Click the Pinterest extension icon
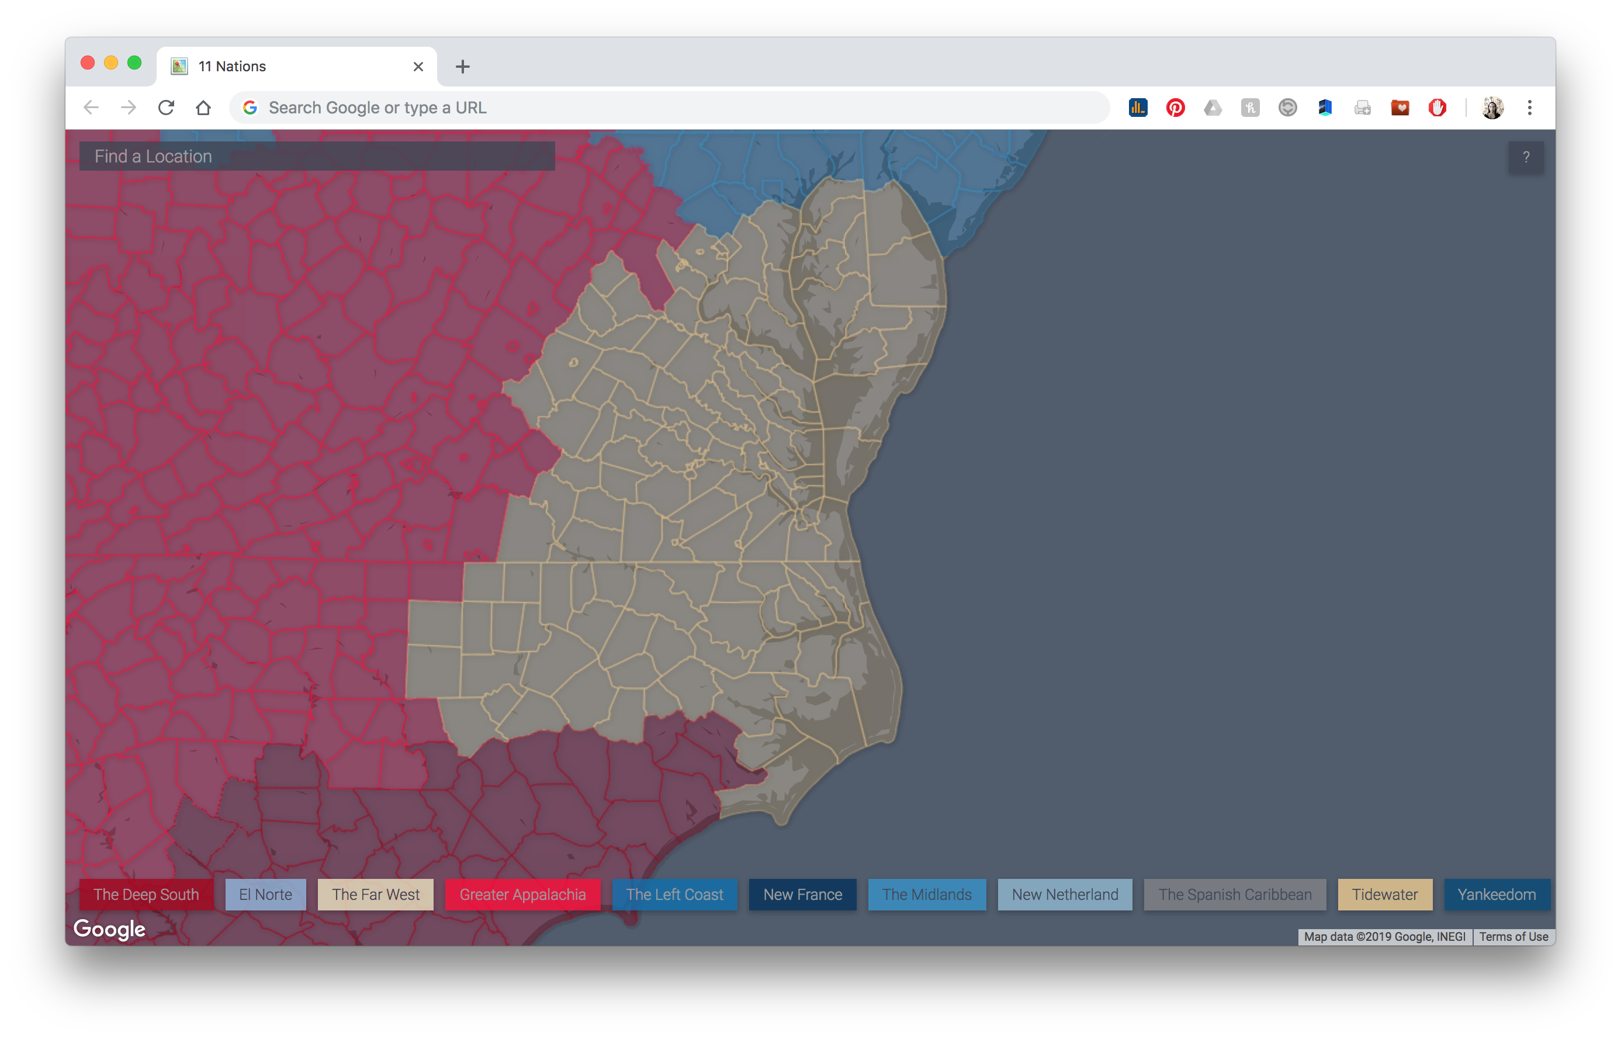The width and height of the screenshot is (1621, 1039). [x=1175, y=108]
